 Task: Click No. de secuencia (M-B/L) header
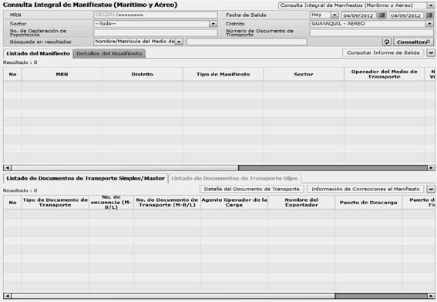(x=111, y=203)
